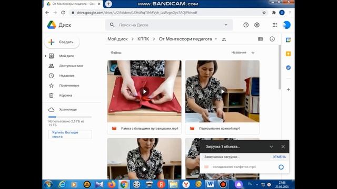The width and height of the screenshot is (337, 189).
Task: Click the RU language indicator
Action: 250,184
